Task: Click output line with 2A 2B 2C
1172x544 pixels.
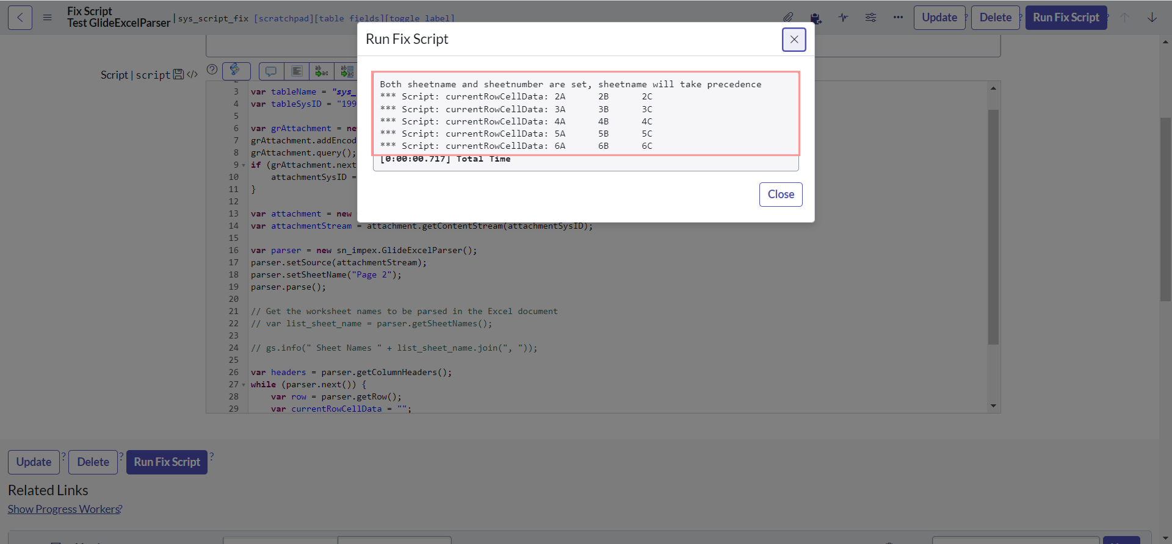Action: [x=516, y=96]
